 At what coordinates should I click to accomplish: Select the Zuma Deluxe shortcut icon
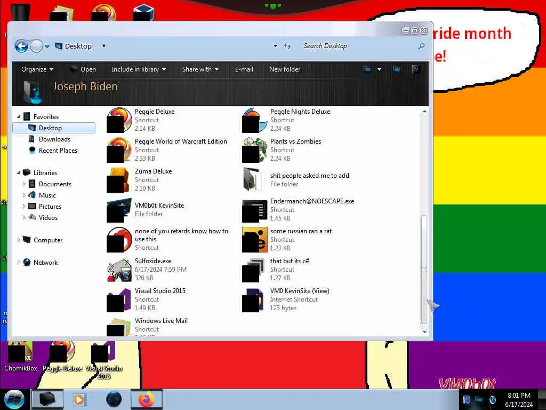119,180
